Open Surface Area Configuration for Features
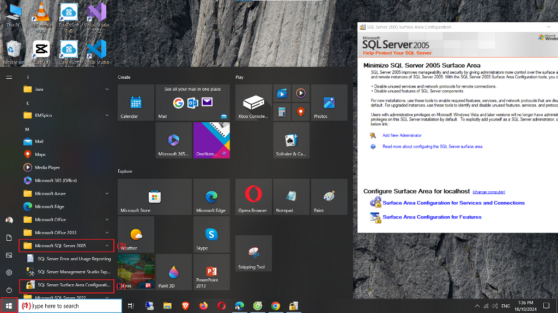 pos(432,217)
